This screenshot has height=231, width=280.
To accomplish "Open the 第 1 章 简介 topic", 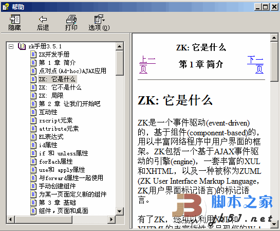I will tap(57, 63).
